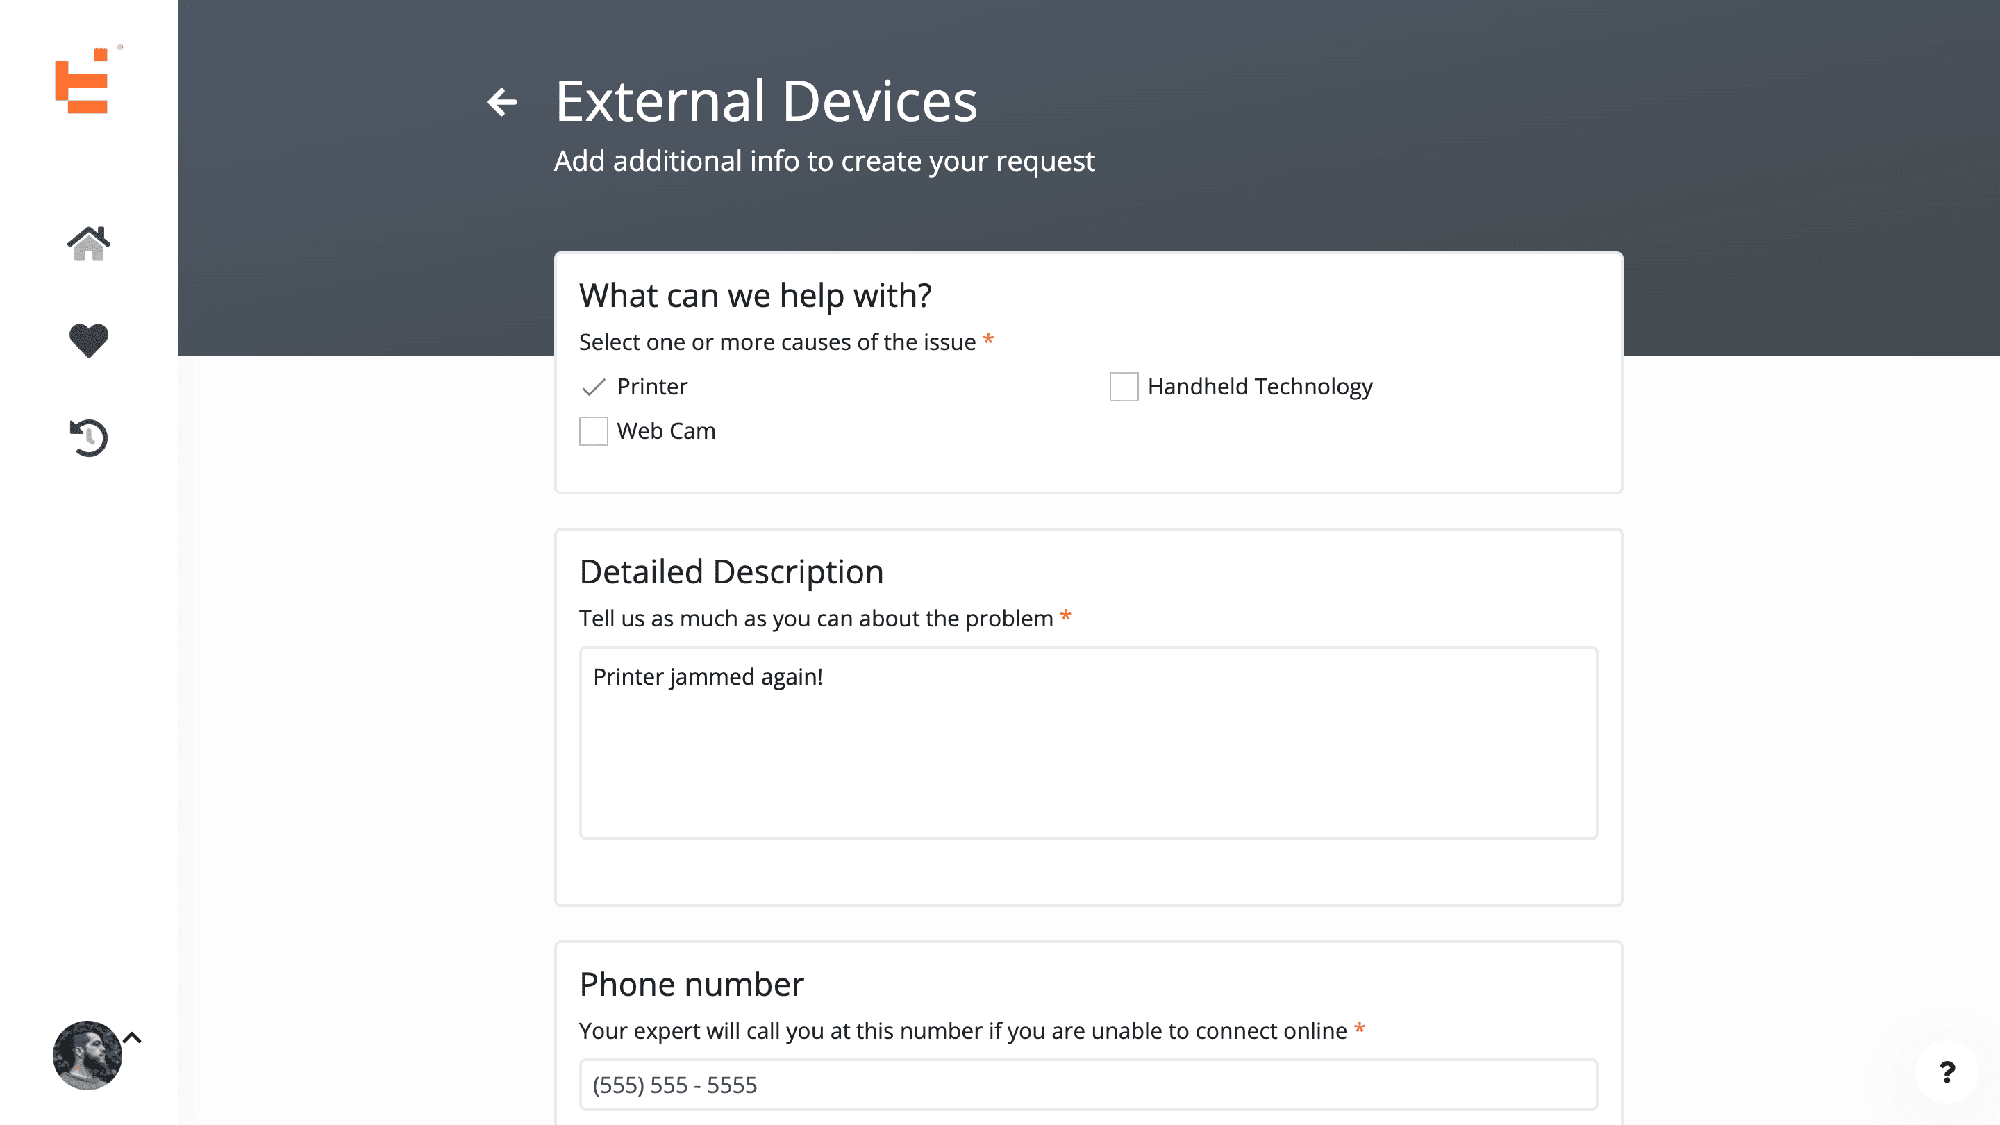
Task: Enable the Handheld Technology checkbox
Action: click(x=1124, y=387)
